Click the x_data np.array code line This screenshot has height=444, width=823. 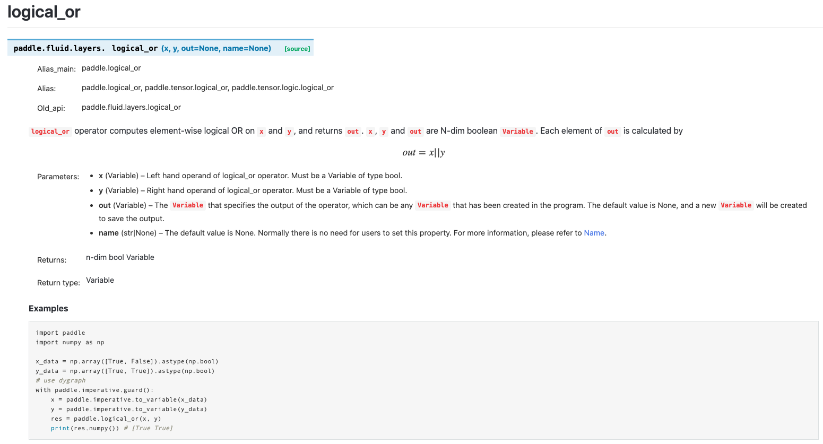coord(127,361)
